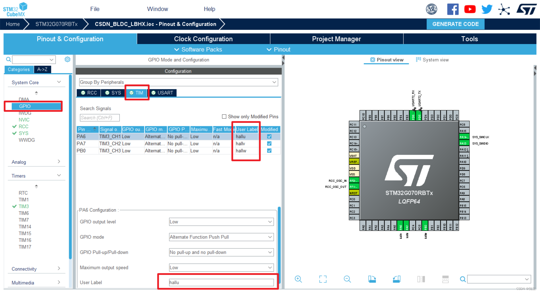Image resolution: width=540 pixels, height=293 pixels.
Task: Click the PF0 RCC_OSC_IN pin
Action: pyautogui.click(x=354, y=180)
